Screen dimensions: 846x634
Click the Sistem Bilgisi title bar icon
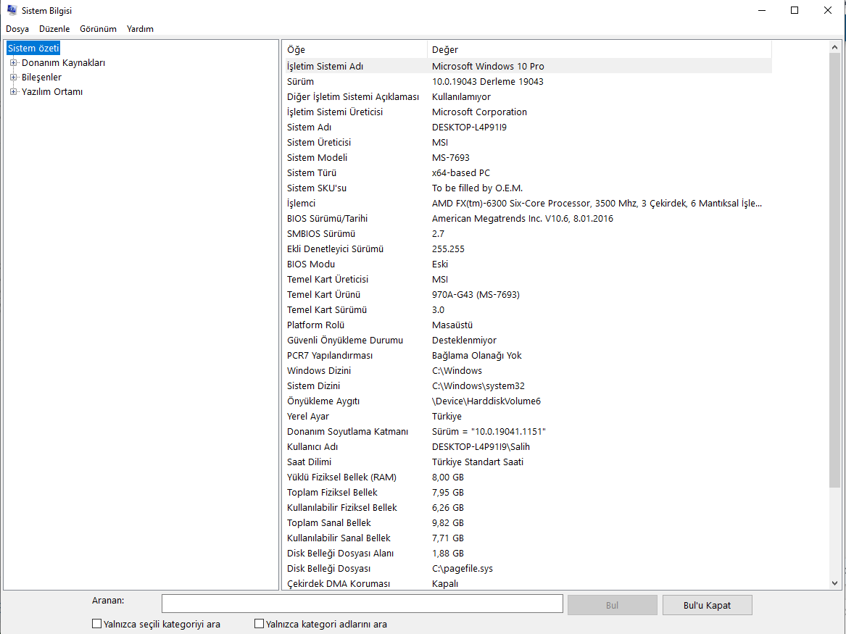coord(12,10)
